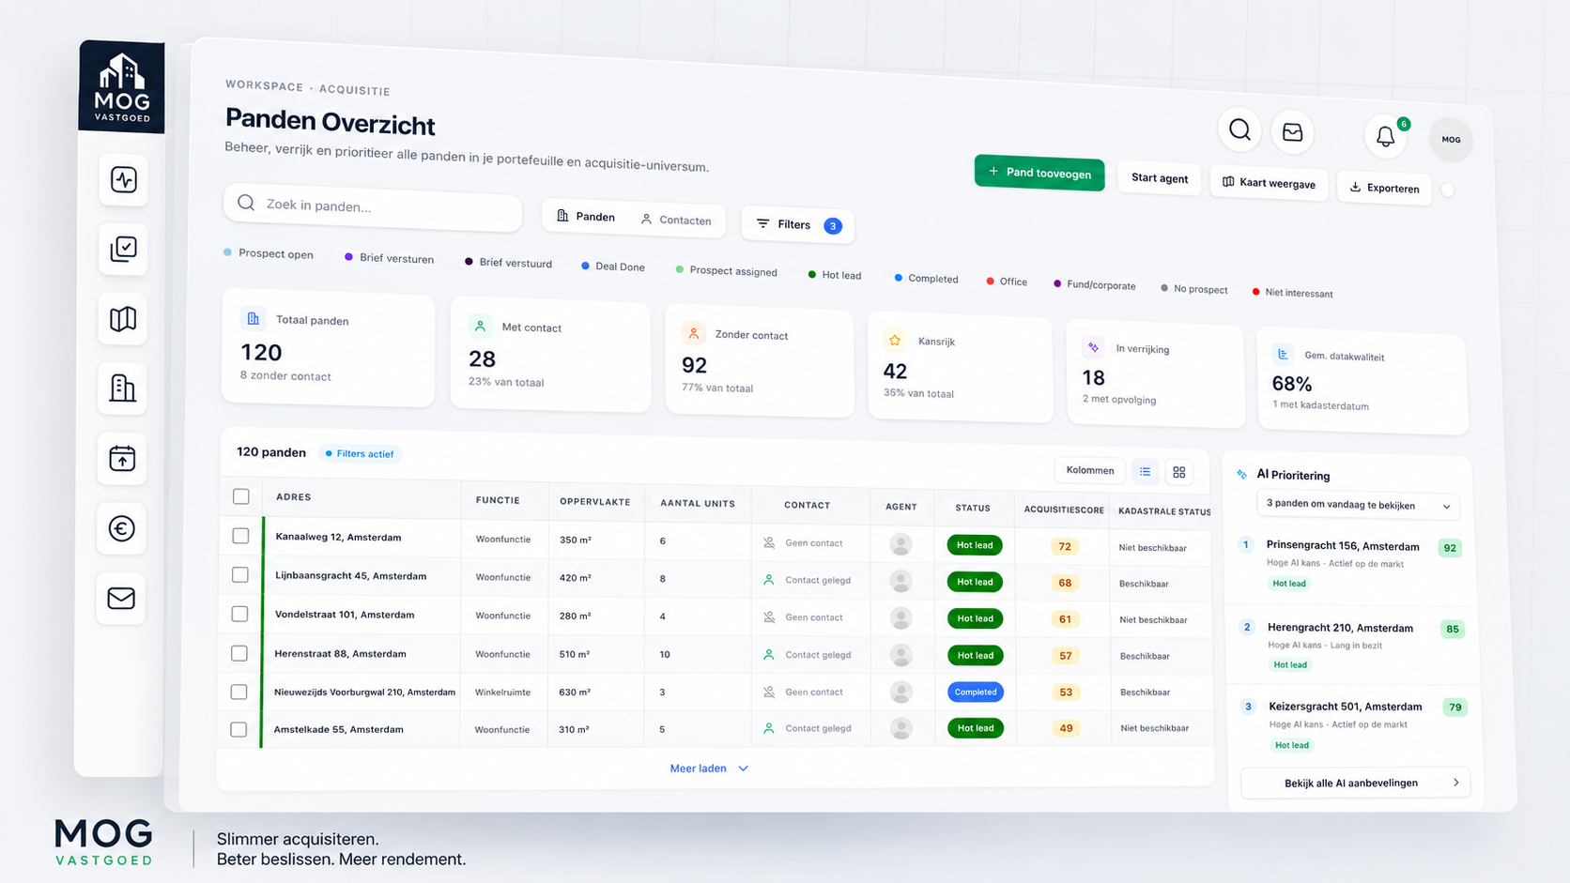Click Bekijk alle AI aanbevelingen

[x=1356, y=783]
